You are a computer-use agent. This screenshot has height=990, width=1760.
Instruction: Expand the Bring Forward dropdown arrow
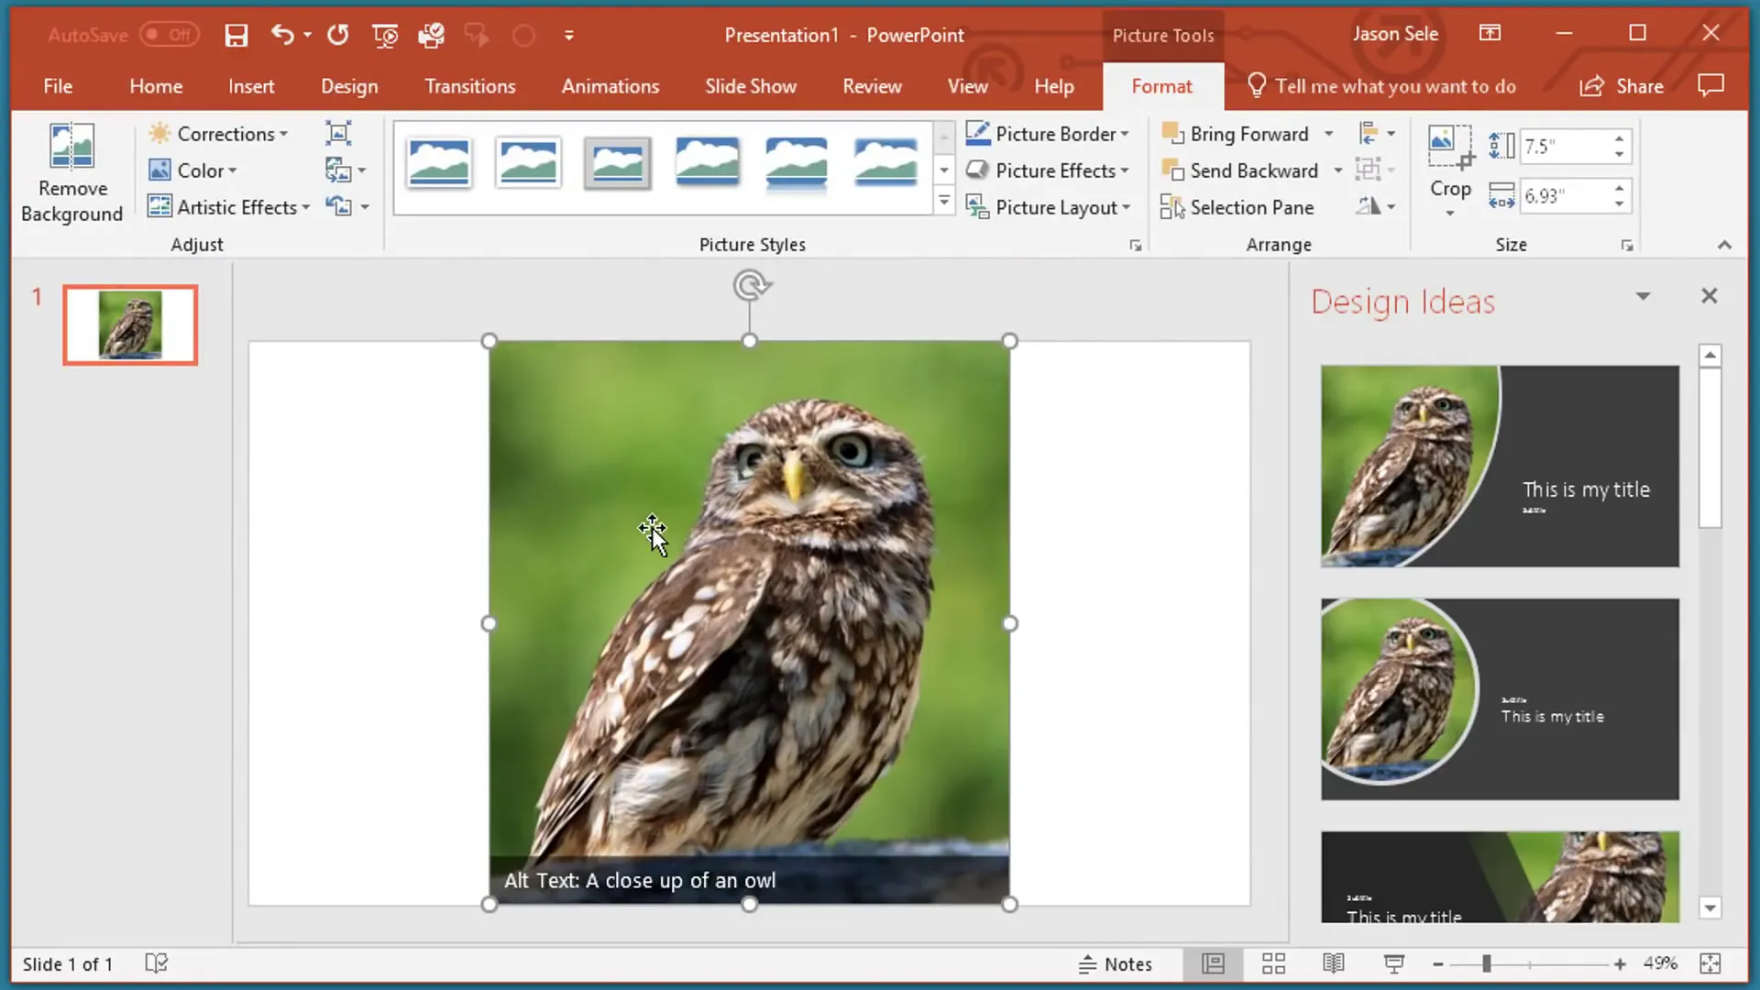coord(1328,134)
